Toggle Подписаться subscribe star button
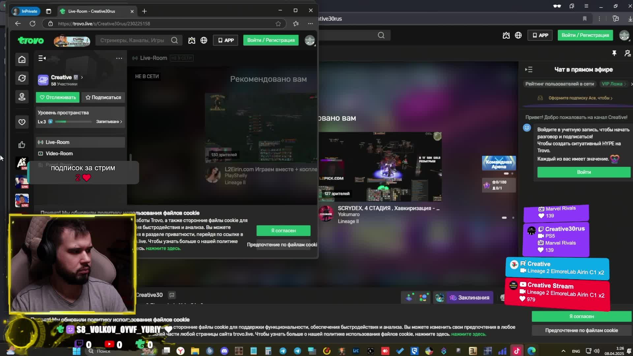 pos(103,97)
